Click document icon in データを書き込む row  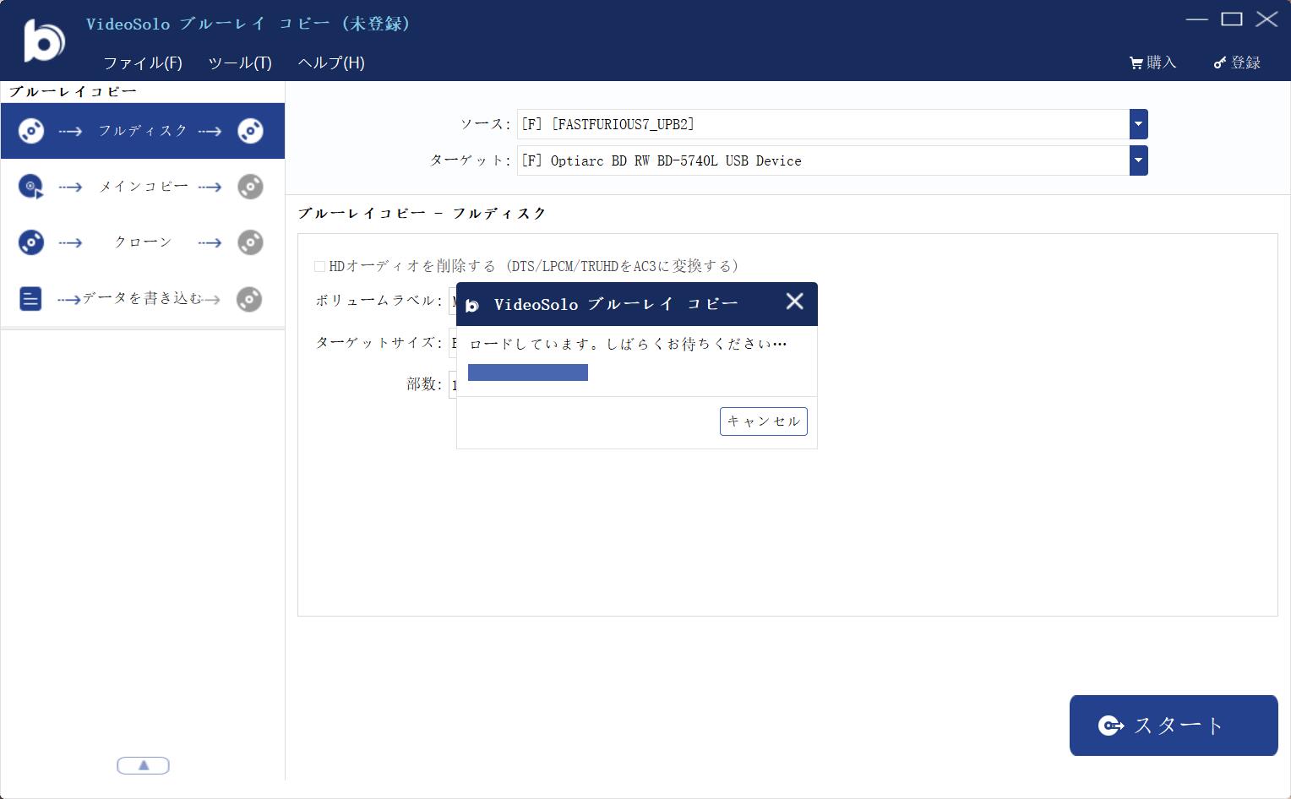[x=30, y=298]
